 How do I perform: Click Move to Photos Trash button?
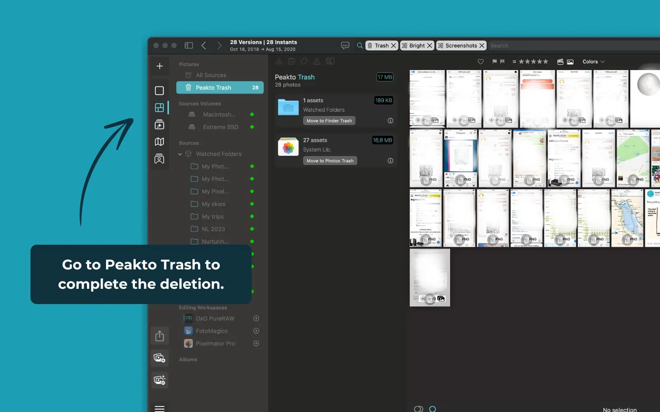click(x=330, y=161)
